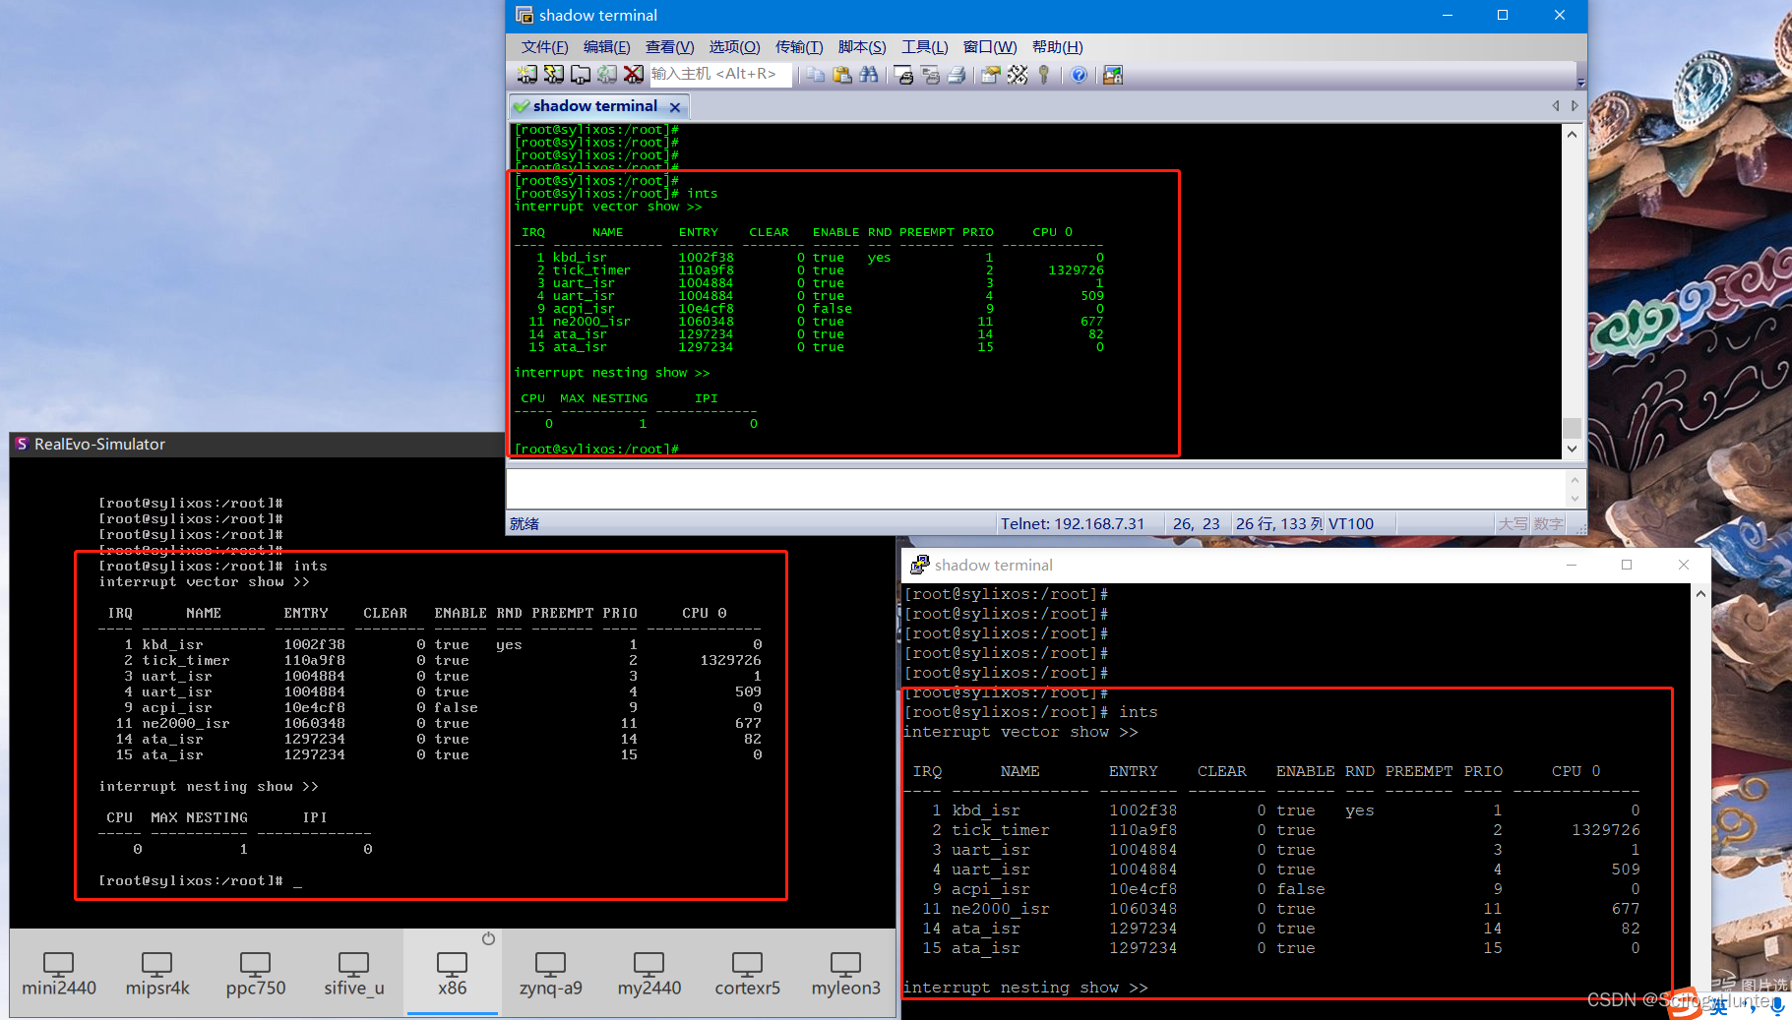The height and width of the screenshot is (1020, 1792).
Task: Open the 传输(T) menu
Action: pos(798,47)
